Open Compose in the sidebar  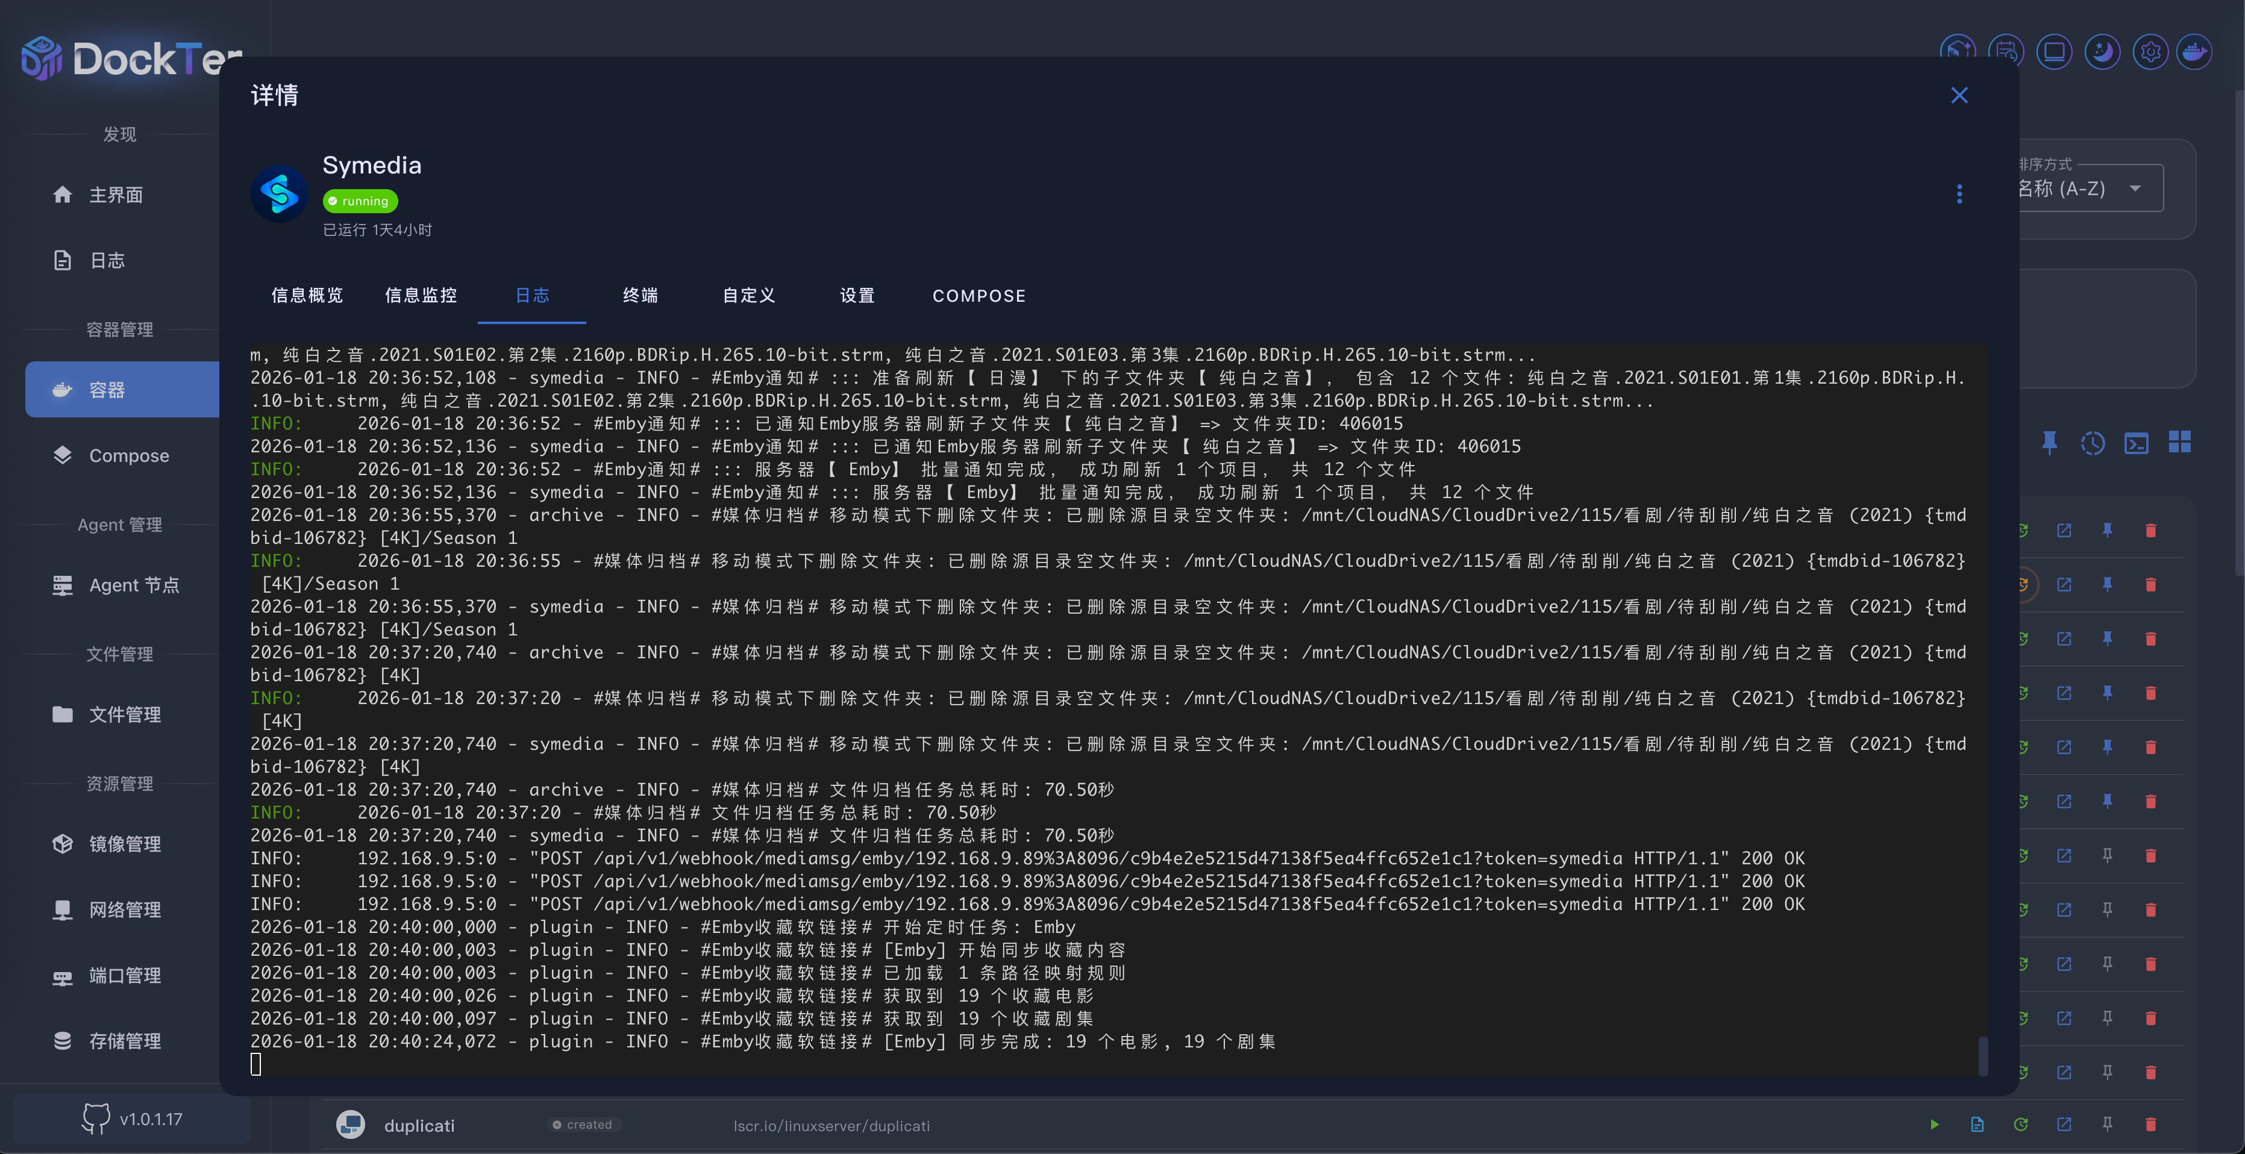click(x=128, y=455)
